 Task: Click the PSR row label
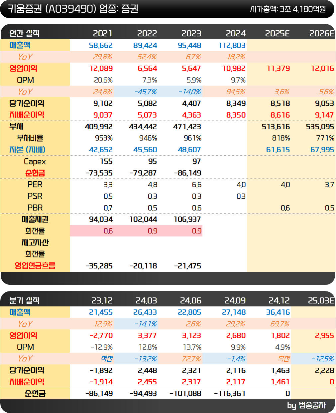pos(35,196)
